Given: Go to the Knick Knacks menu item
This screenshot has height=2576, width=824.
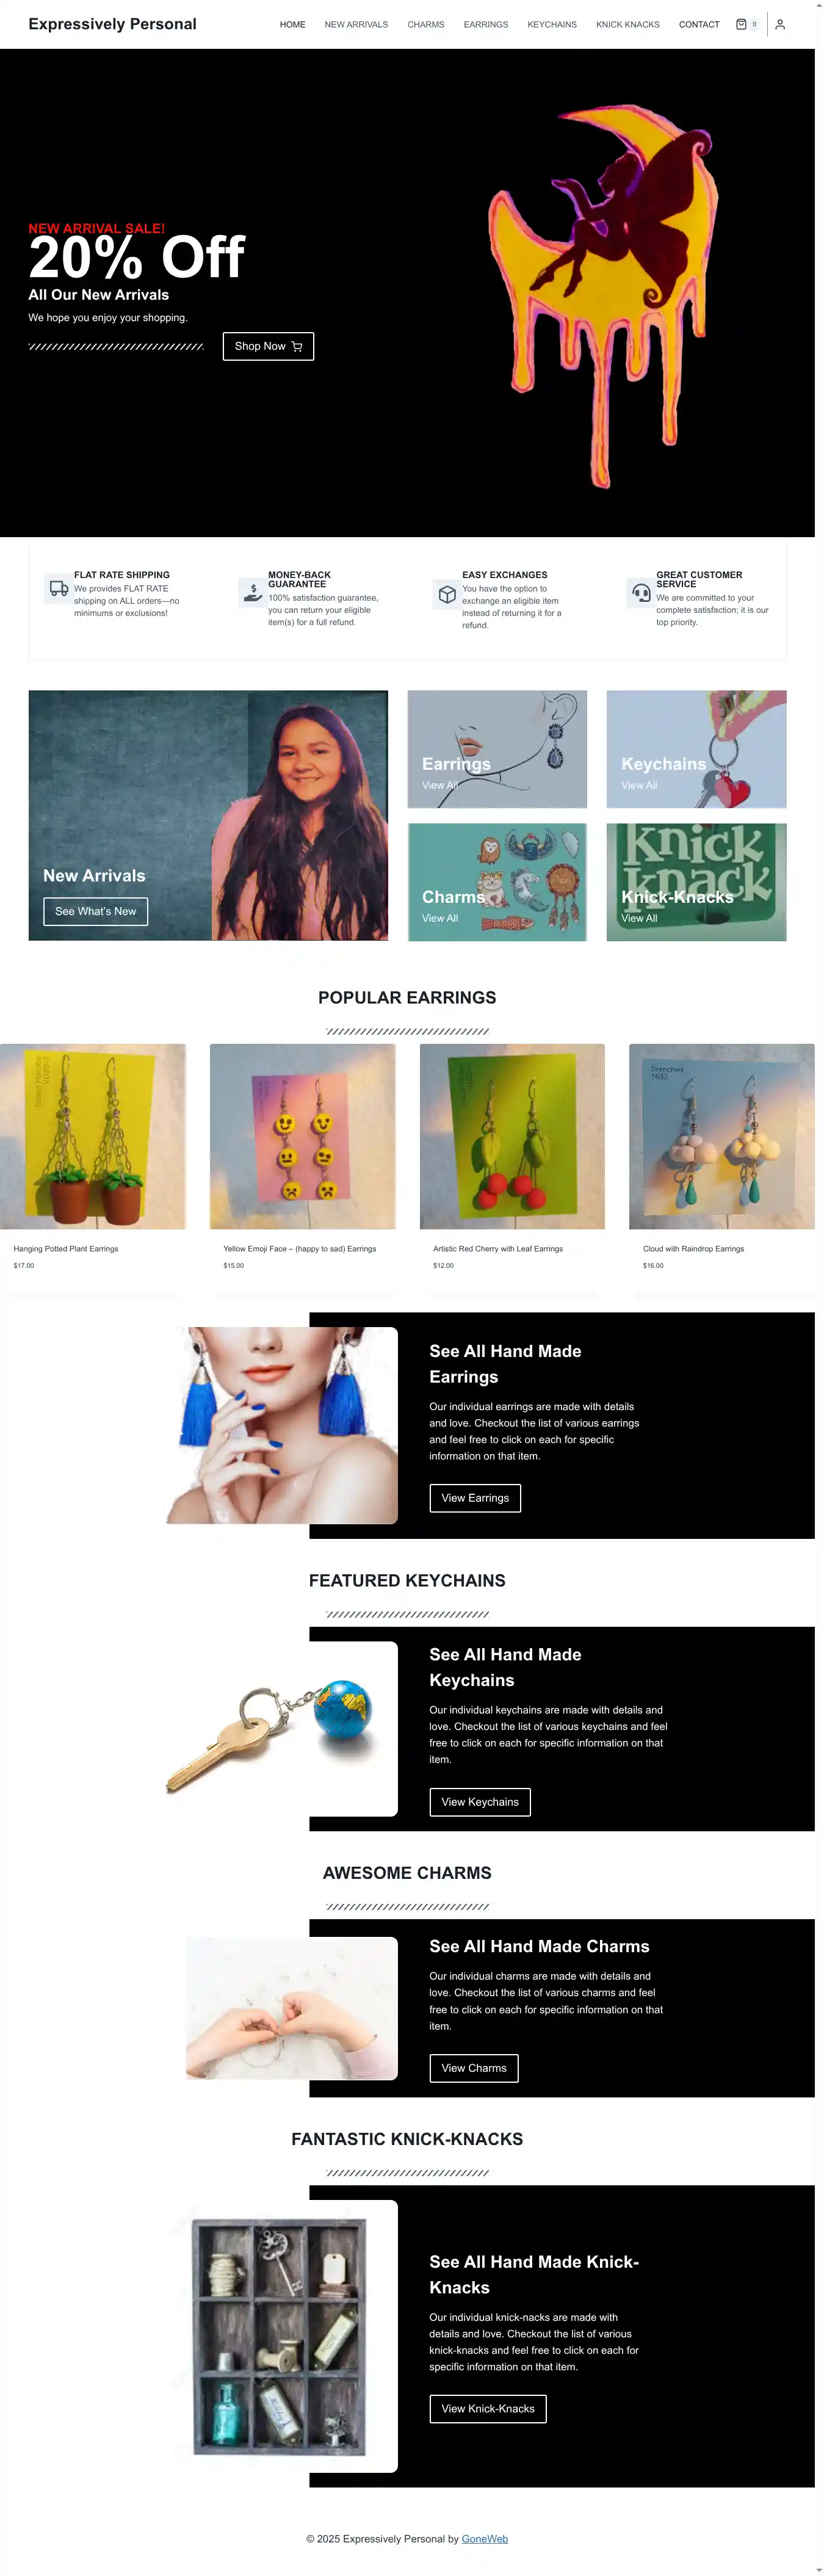Looking at the screenshot, I should 627,24.
